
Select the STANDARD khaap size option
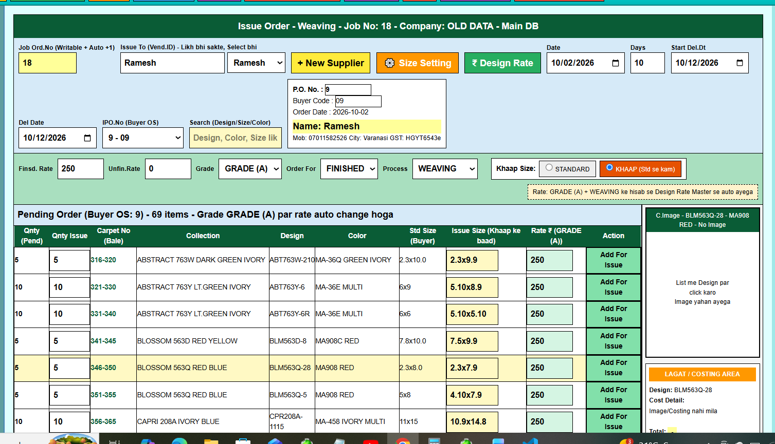[549, 168]
